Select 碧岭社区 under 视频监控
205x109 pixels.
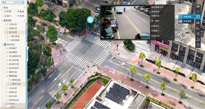pos(13,72)
